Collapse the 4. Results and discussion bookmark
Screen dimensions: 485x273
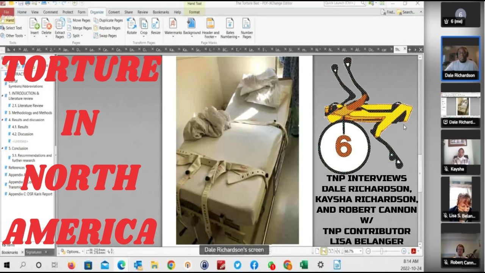click(3, 120)
